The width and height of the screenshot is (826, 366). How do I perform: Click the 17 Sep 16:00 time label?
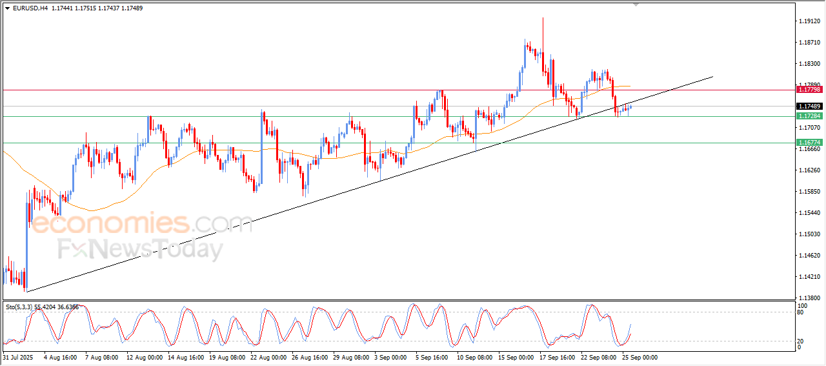[558, 357]
